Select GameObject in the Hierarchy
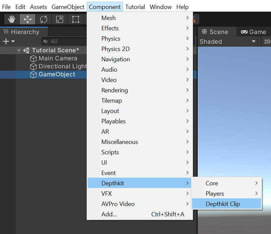 coord(57,74)
